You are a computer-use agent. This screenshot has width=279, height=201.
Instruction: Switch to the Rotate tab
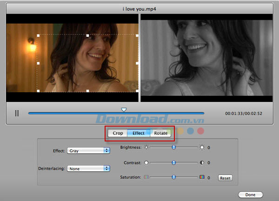[160, 133]
